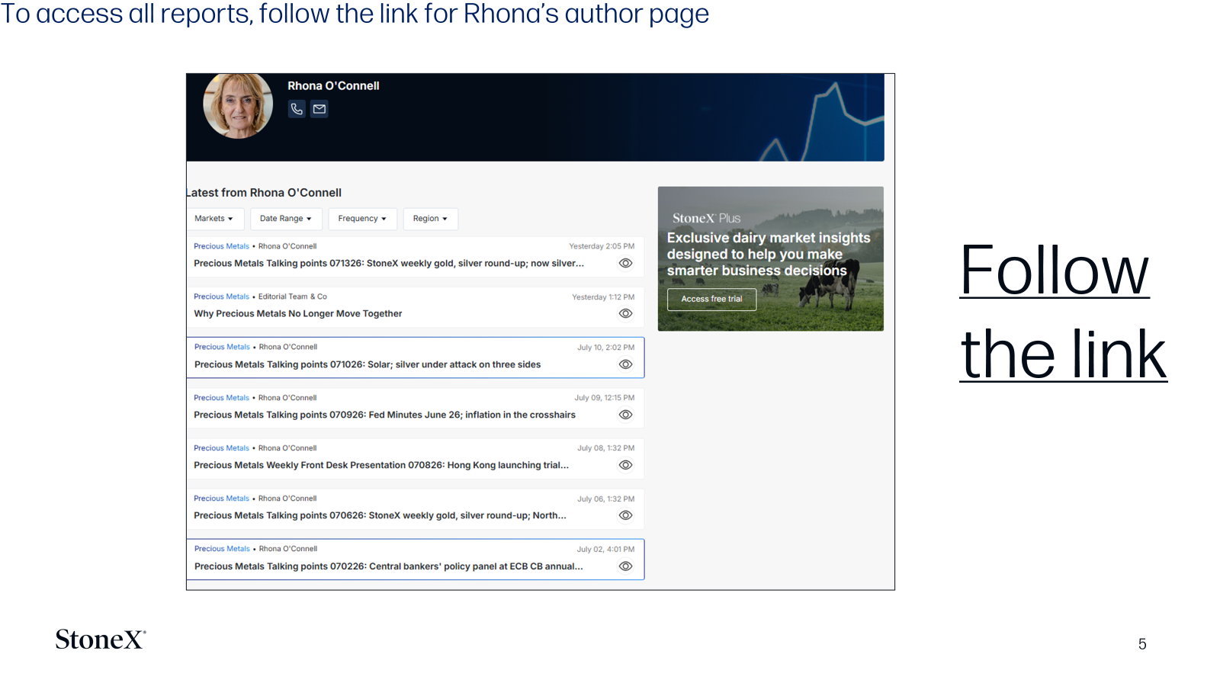This screenshot has height=686, width=1220.
Task: Open the Markets filter dropdown
Action: [214, 219]
